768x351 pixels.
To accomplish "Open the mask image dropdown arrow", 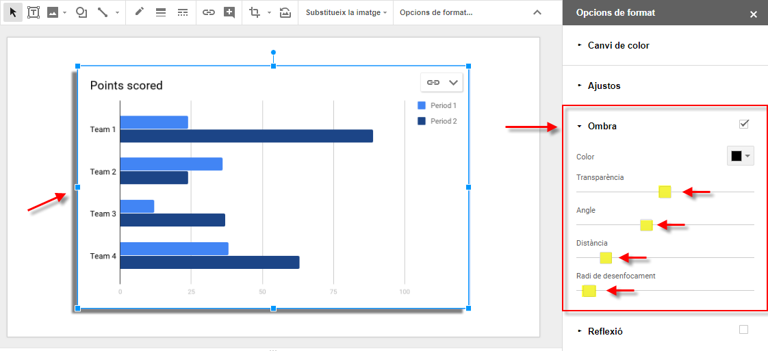I will point(270,13).
